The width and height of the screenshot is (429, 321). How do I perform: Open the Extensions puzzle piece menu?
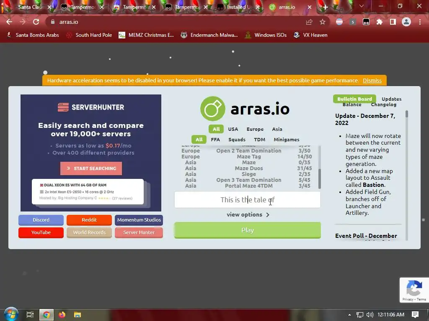(380, 22)
